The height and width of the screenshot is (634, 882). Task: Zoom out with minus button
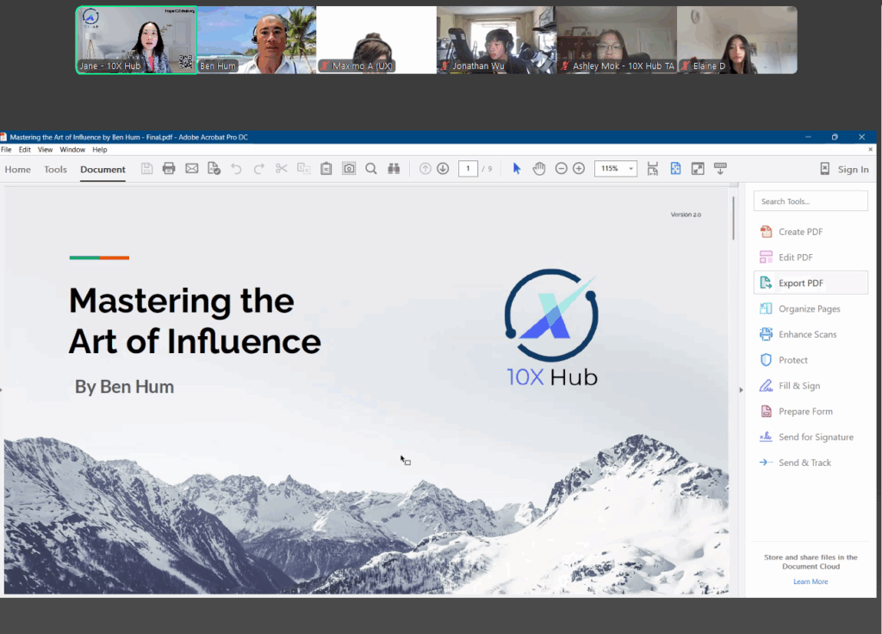coord(561,168)
